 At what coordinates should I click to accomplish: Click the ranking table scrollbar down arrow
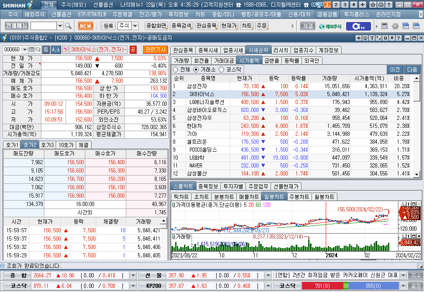417,175
